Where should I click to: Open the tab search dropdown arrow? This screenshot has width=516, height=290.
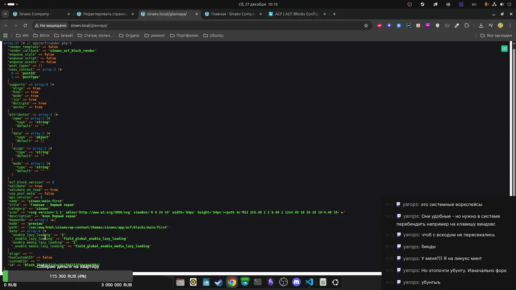(x=5, y=14)
